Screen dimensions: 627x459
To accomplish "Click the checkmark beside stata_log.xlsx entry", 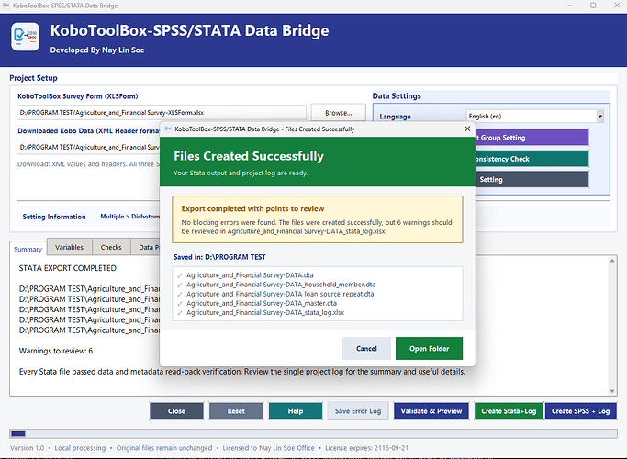I will coord(180,313).
